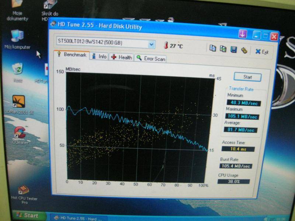295x221 pixels.
Task: Click the maximum value 105.1 MB/sec
Action: [242, 116]
